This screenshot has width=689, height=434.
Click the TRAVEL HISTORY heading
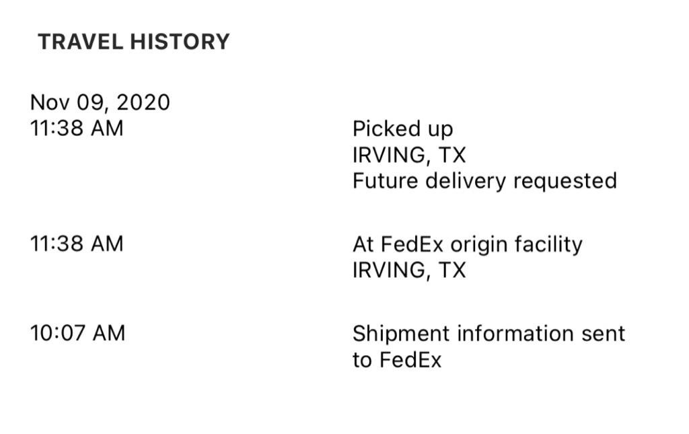coord(134,42)
